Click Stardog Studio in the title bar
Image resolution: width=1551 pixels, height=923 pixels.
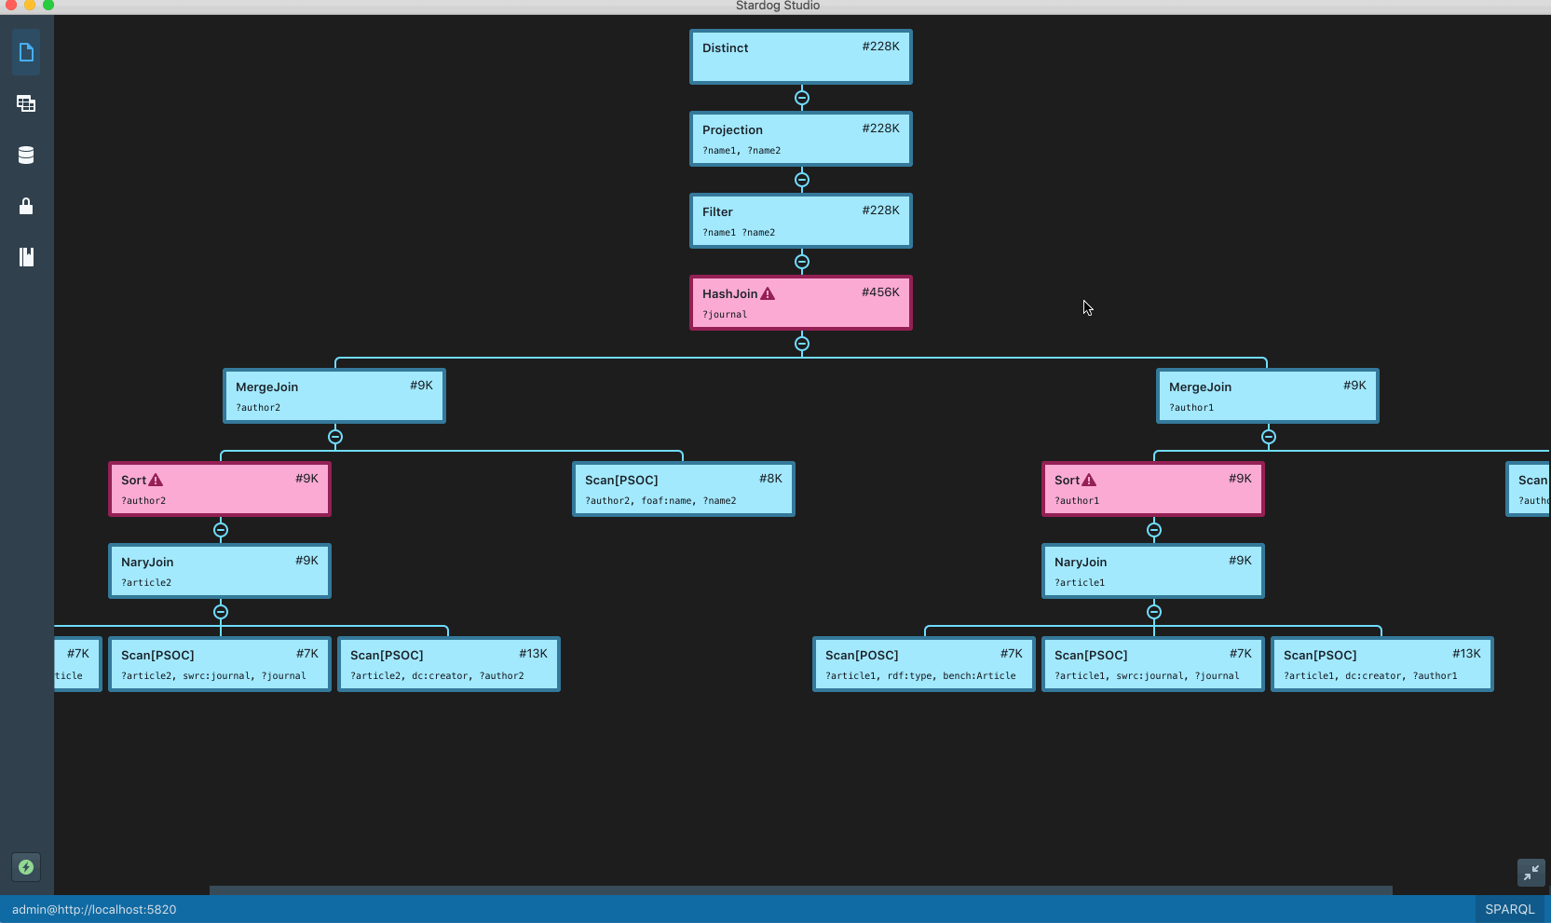pos(776,6)
